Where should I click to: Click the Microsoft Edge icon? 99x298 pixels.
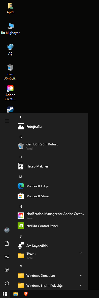click(21, 186)
